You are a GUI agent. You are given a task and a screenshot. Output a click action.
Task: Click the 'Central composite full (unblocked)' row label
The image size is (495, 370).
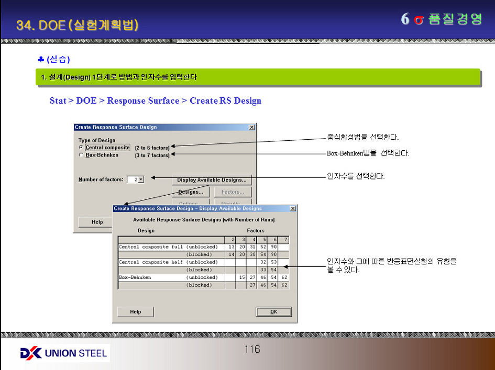point(169,247)
